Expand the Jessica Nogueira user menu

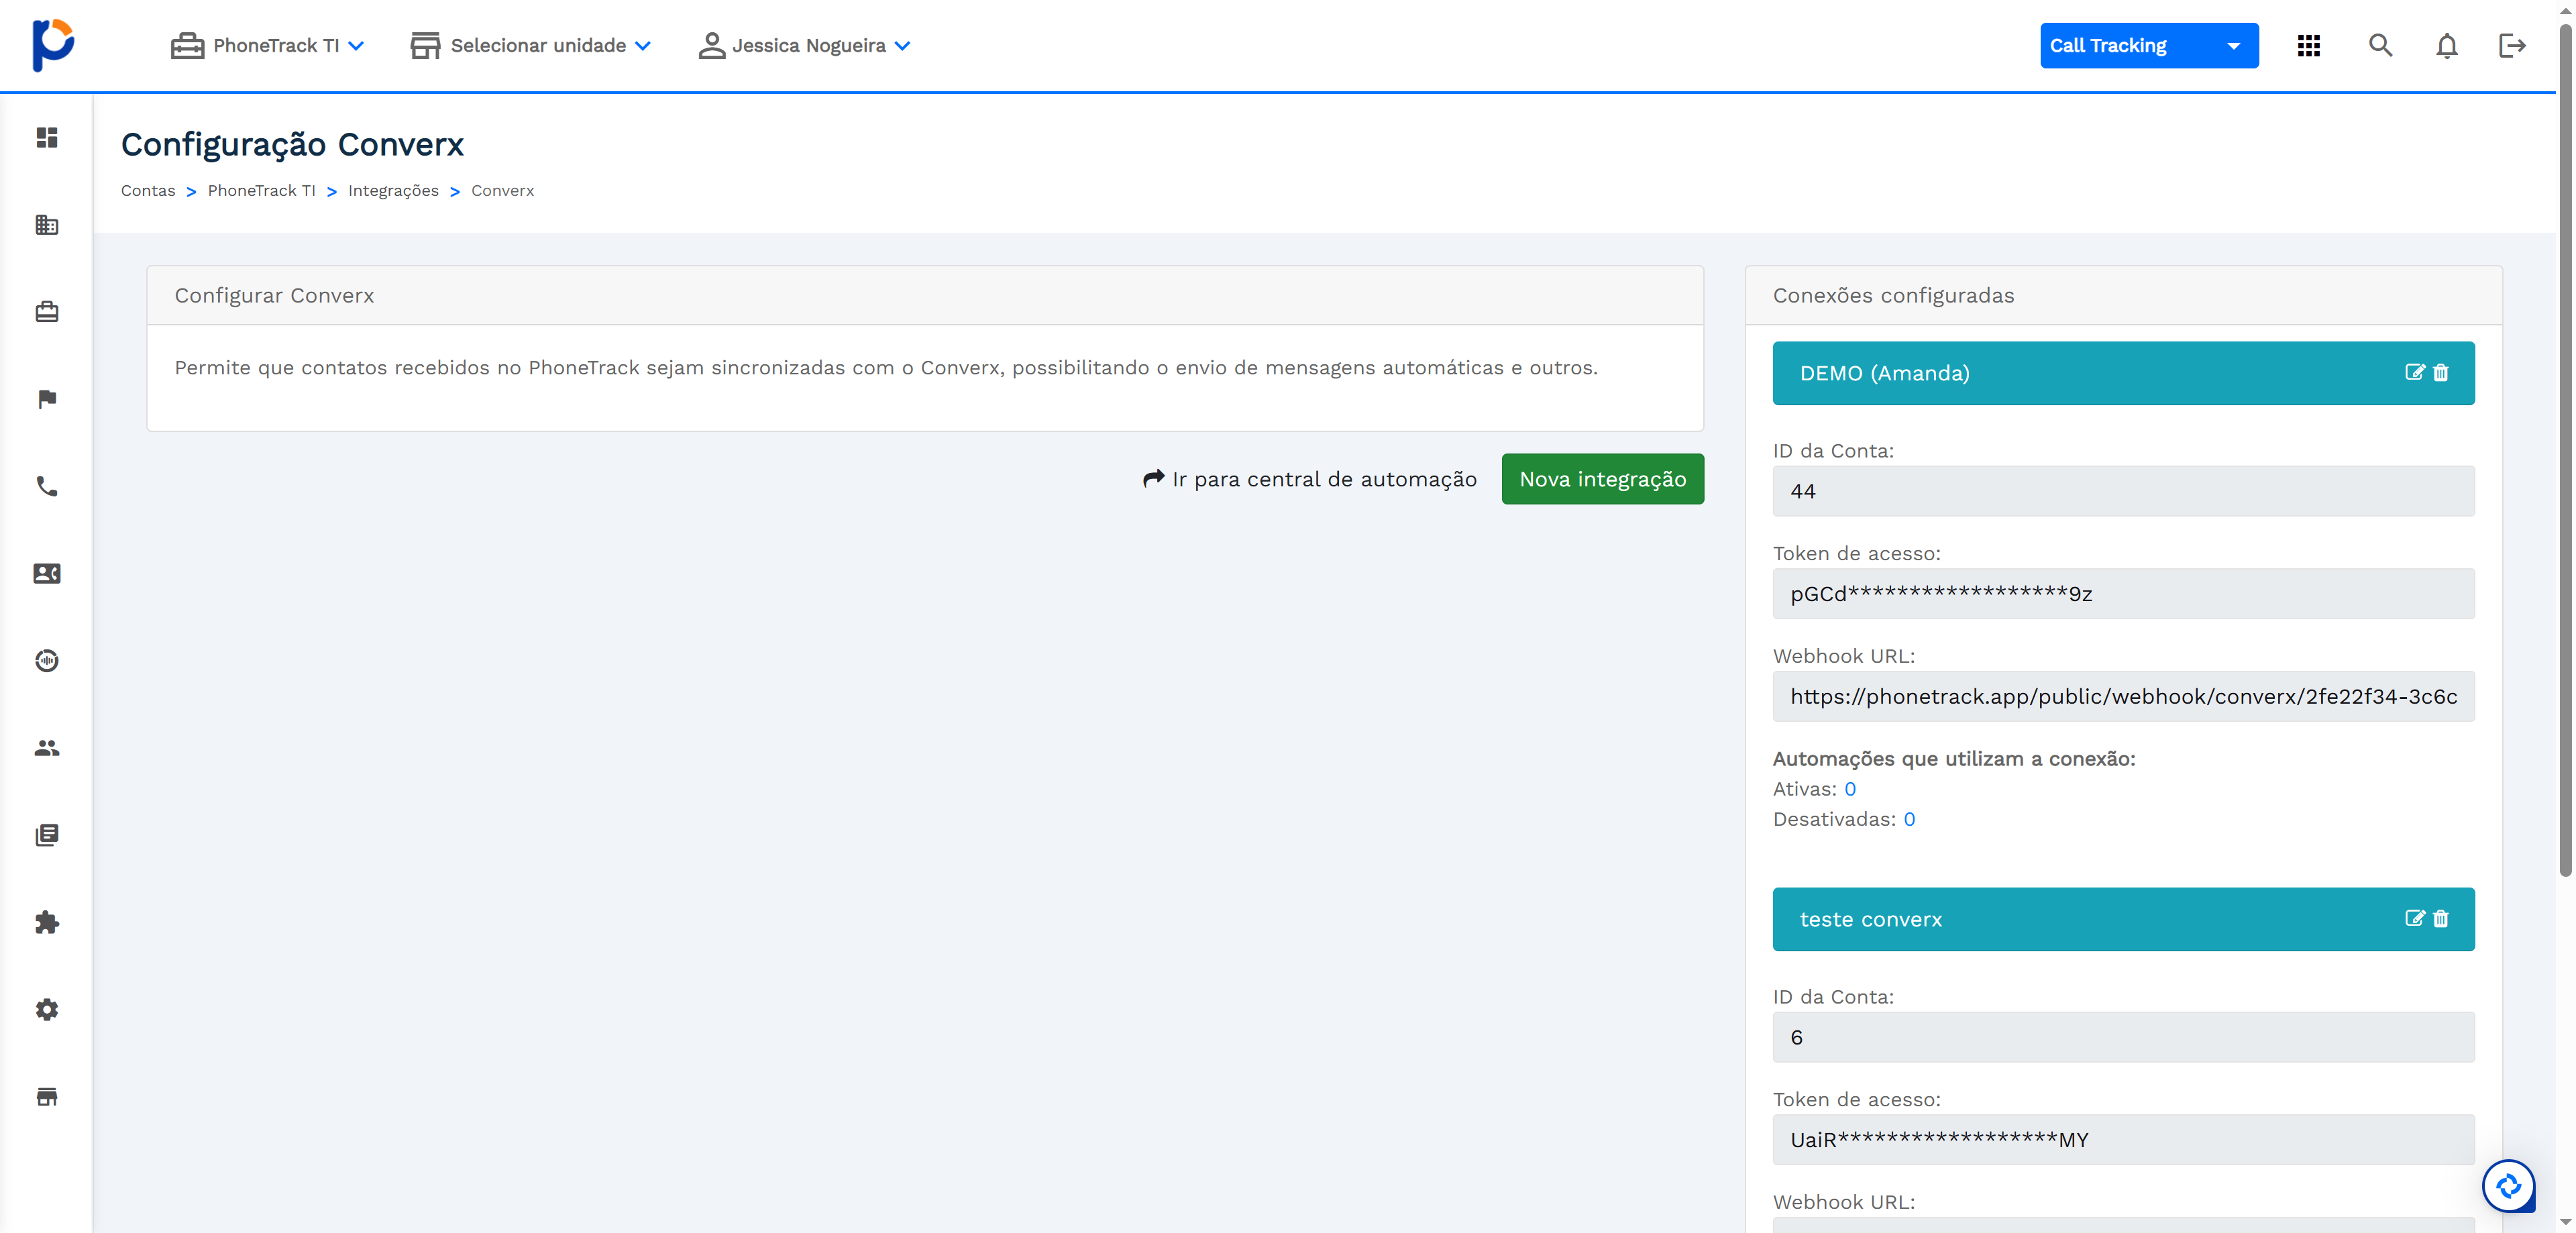coord(805,46)
